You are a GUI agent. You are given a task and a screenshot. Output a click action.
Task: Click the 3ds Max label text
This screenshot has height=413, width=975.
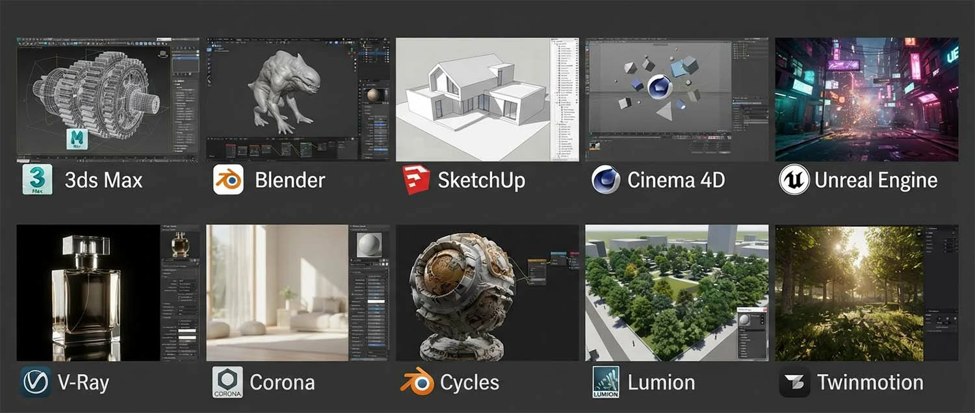pyautogui.click(x=103, y=180)
